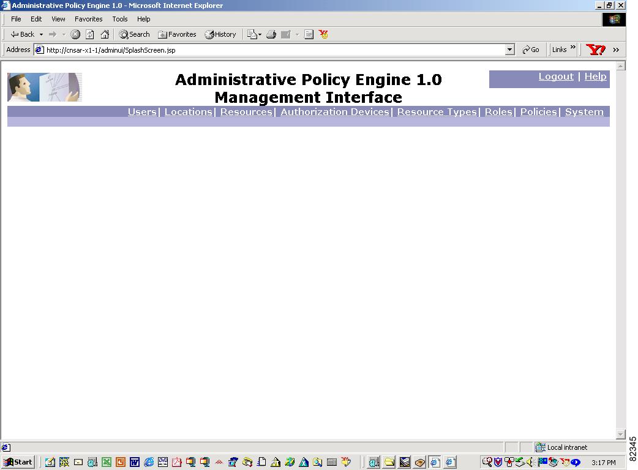Click the scrollbar down arrow
Screen dimensions: 638x470
[x=620, y=435]
